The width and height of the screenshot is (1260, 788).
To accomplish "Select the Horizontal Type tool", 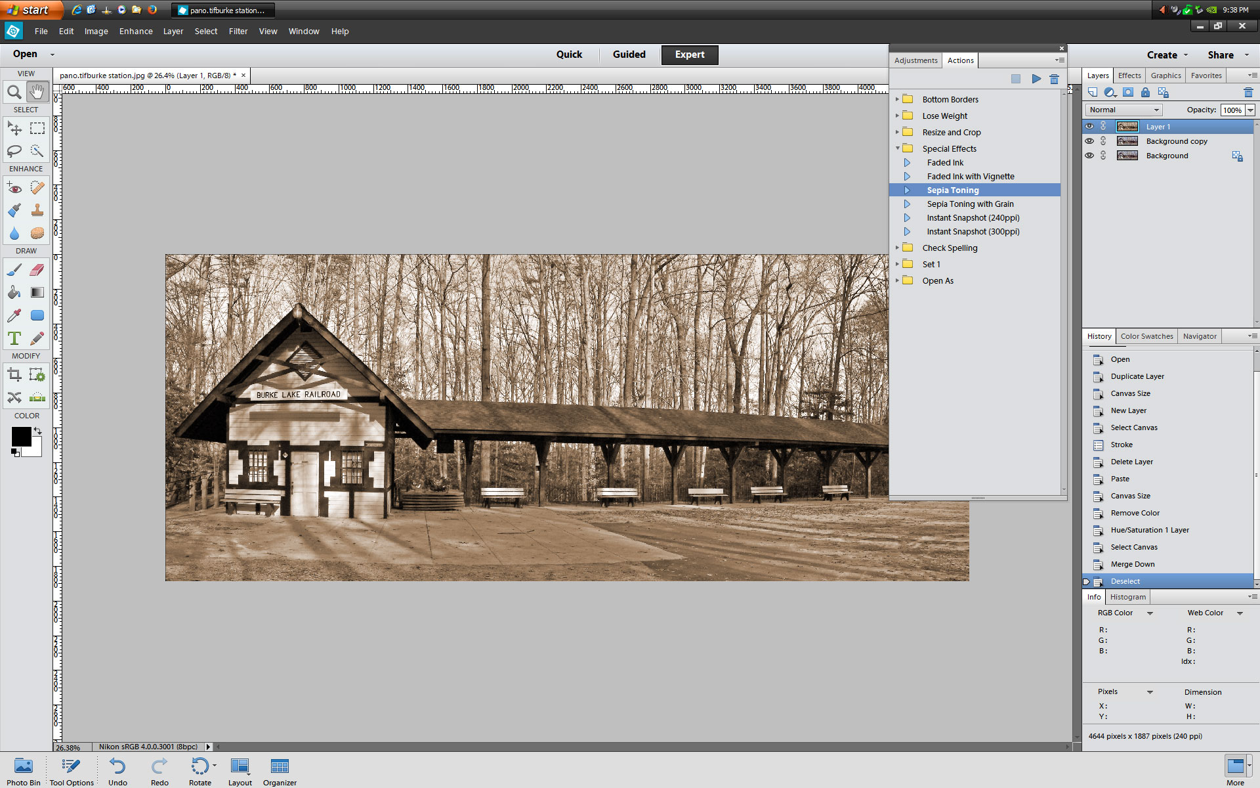I will coord(14,338).
